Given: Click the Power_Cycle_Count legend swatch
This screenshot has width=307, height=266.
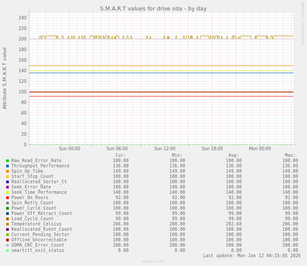Looking at the screenshot, I should click(7, 208).
